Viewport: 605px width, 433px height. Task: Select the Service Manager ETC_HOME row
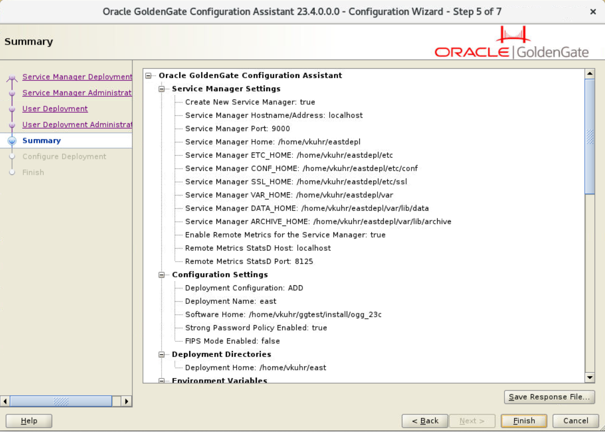click(x=289, y=155)
